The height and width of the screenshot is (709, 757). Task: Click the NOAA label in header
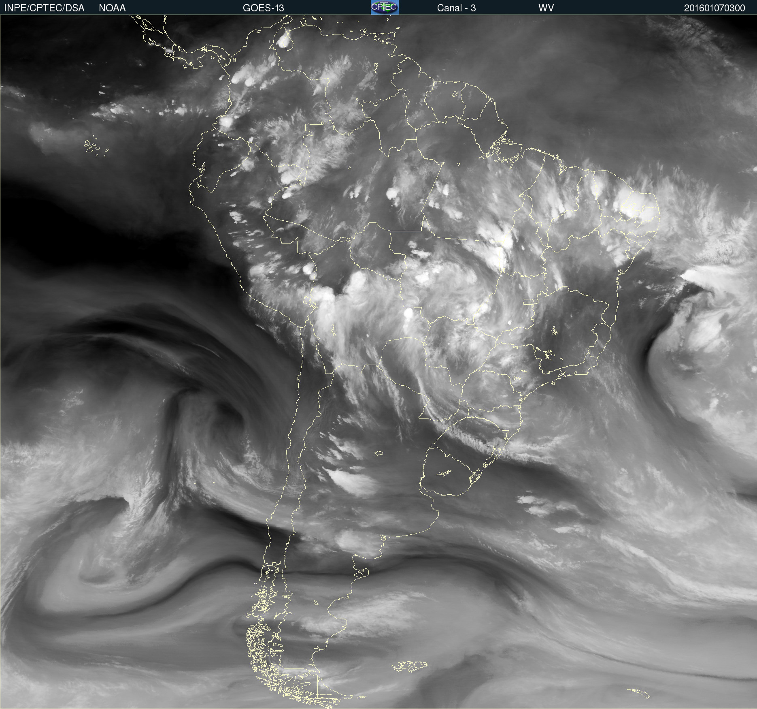point(112,8)
